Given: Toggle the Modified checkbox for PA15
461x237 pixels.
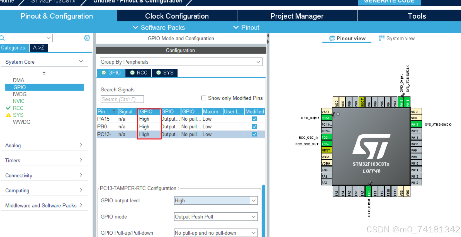Looking at the screenshot, I should [x=254, y=119].
